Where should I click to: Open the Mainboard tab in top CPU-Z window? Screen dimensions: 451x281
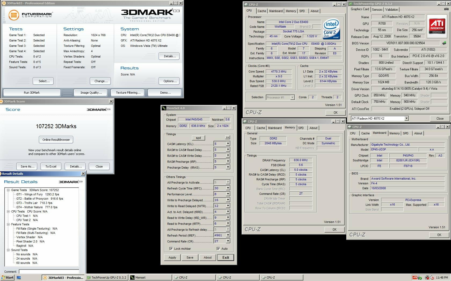(276, 11)
